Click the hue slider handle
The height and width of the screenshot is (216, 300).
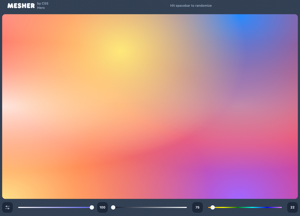213,207
